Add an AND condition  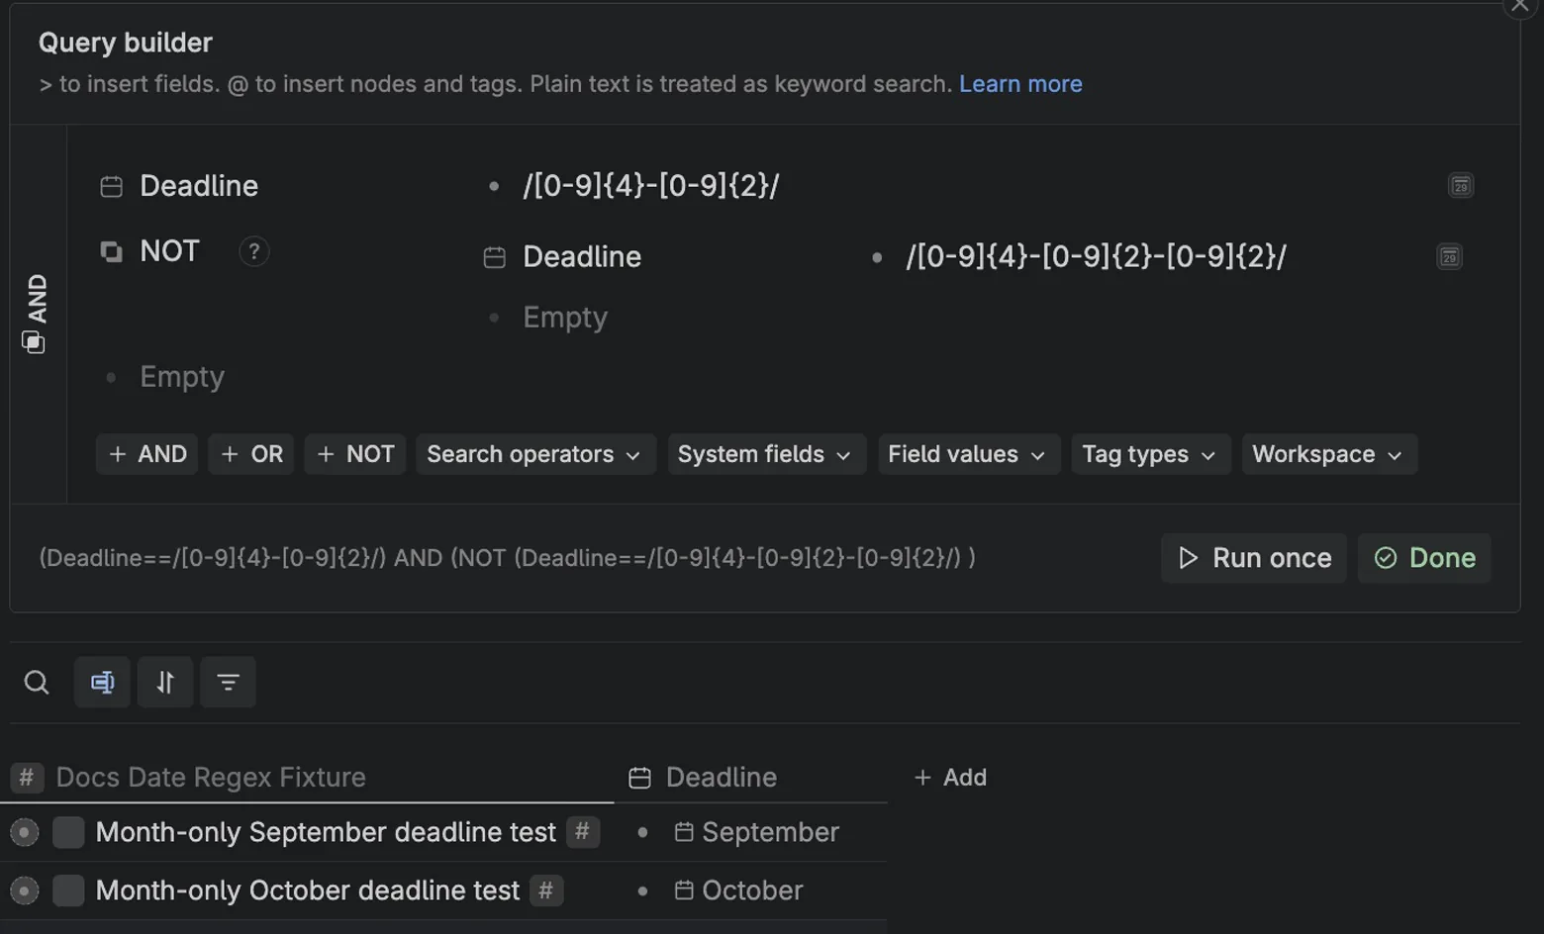coord(146,454)
